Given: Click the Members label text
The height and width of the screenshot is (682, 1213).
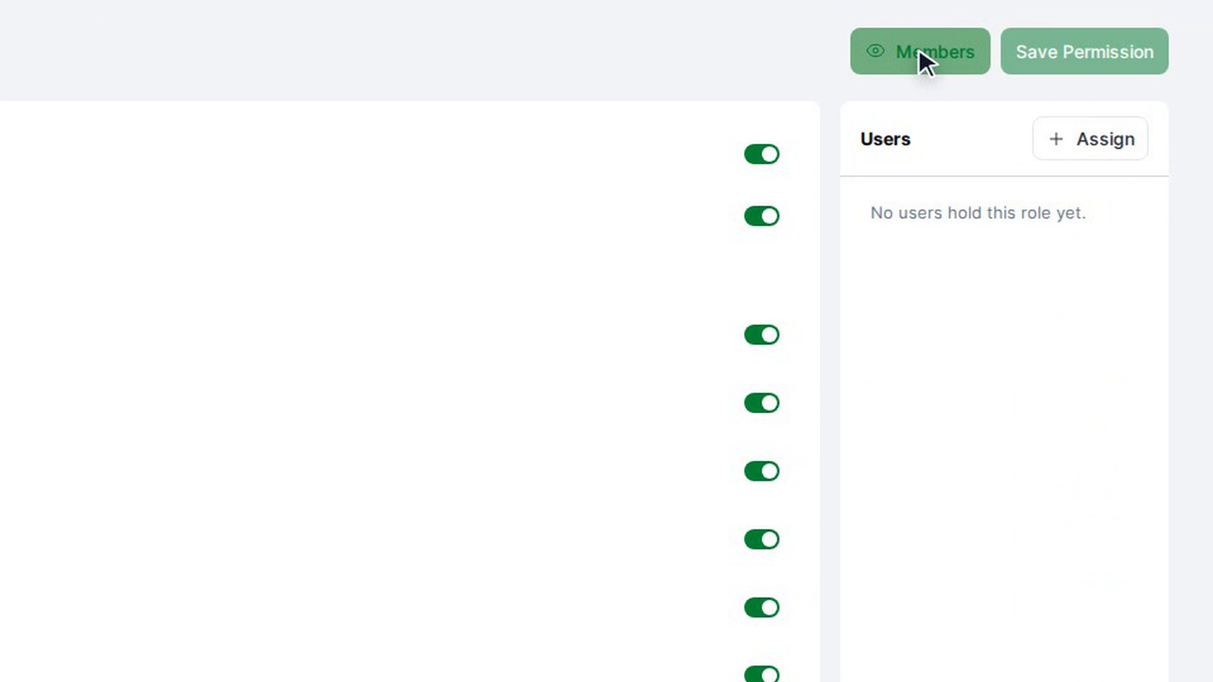Looking at the screenshot, I should 935,52.
